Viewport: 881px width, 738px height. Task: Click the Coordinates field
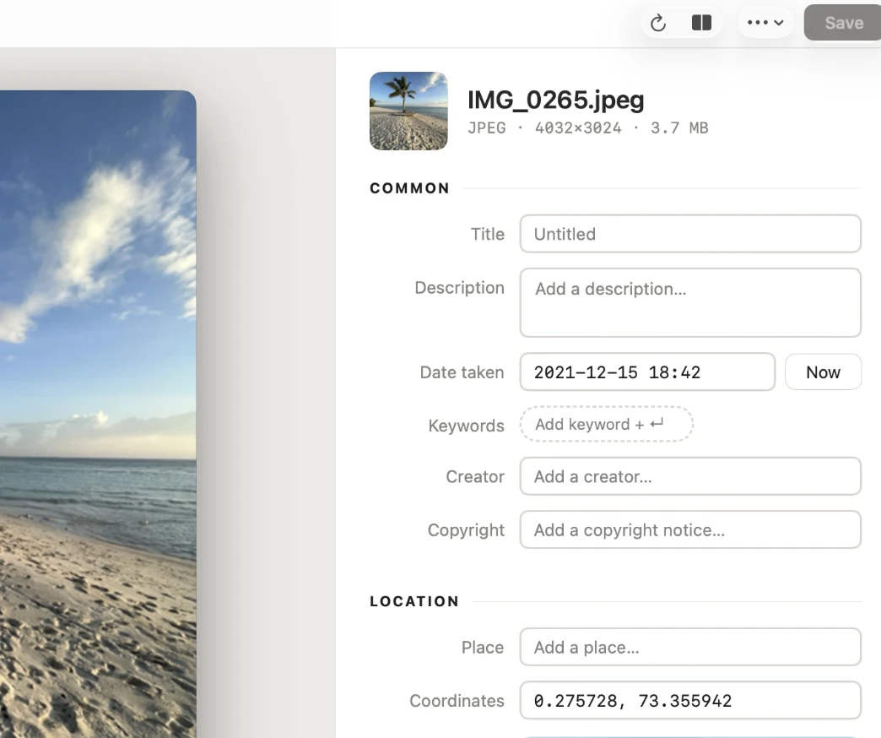click(690, 701)
